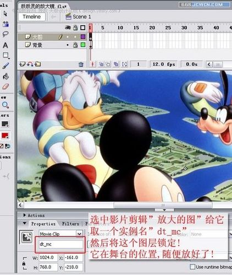232x275 pixels.
Task: Switch to the Properties tab
Action: point(43,224)
